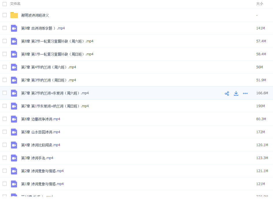Open 第4章 诗词比较阅读.mp4
The height and width of the screenshot is (203, 273).
click(41, 145)
